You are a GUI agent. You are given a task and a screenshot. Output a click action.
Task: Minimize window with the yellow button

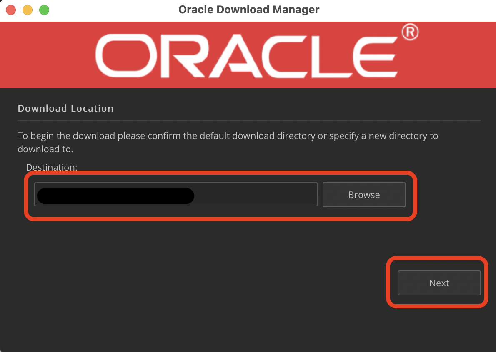[28, 10]
